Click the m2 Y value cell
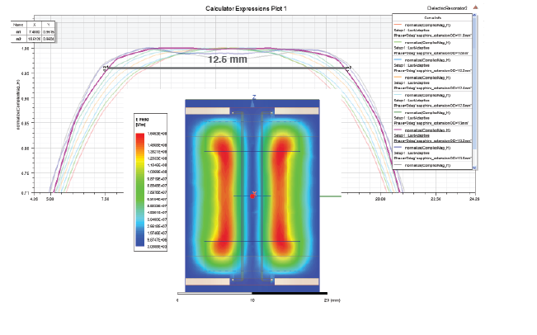Viewport: 537px width, 335px height. tap(49, 39)
